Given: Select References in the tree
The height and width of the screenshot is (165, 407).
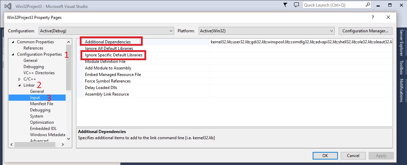Looking at the screenshot, I should 33,48.
